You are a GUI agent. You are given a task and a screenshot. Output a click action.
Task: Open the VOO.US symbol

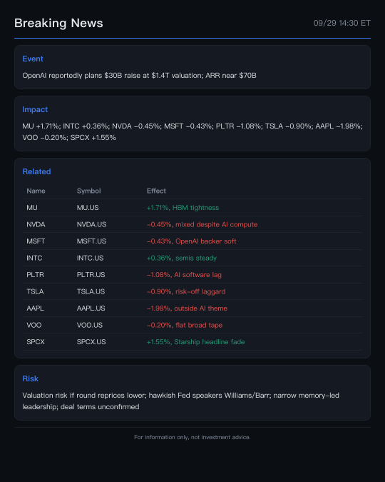click(90, 325)
